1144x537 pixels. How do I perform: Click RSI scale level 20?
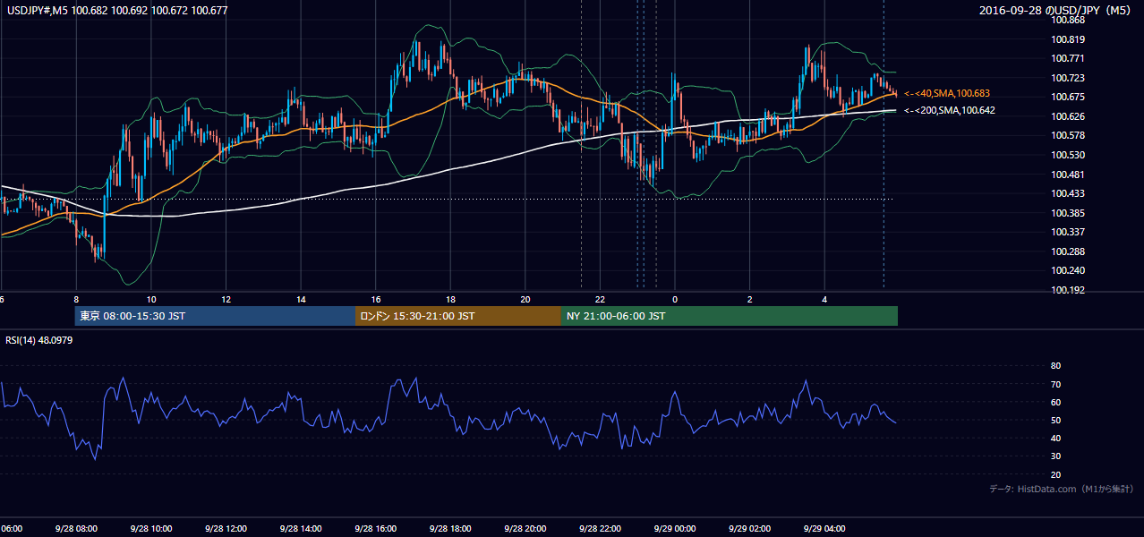(1055, 475)
